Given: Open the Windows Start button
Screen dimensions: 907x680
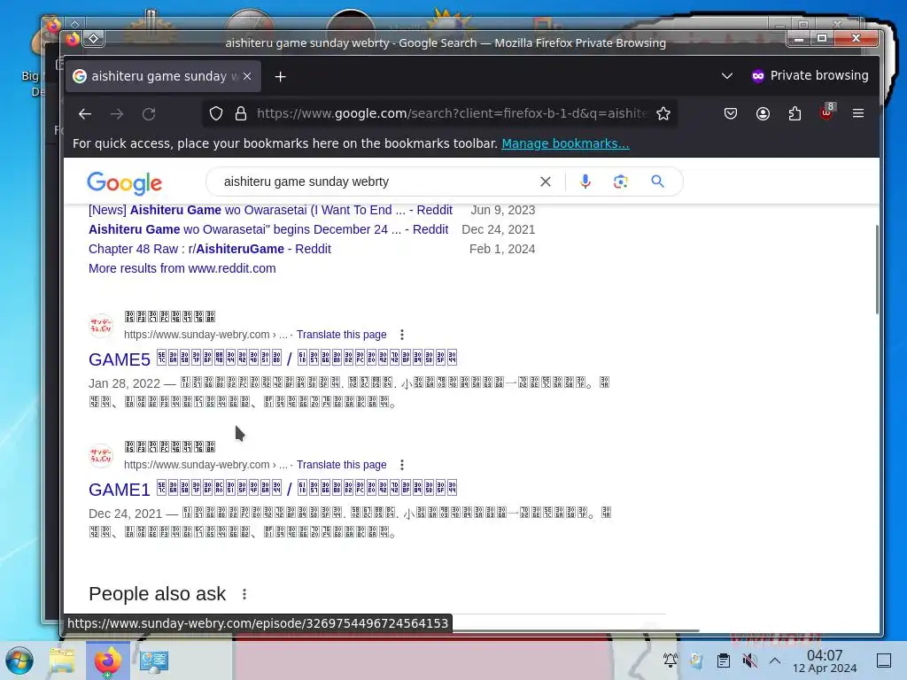Looking at the screenshot, I should [19, 661].
